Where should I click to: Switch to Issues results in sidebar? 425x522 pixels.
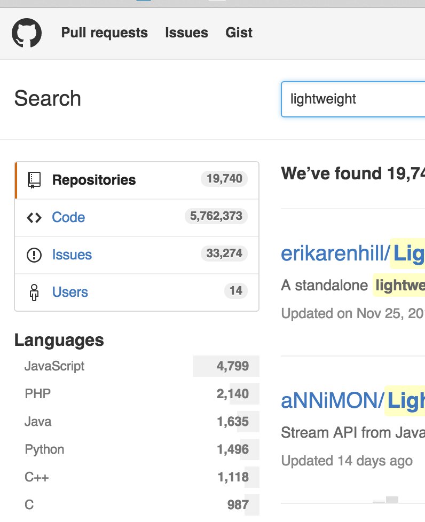(137, 255)
